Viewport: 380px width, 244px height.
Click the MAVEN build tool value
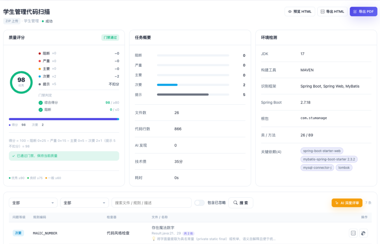coord(307,70)
